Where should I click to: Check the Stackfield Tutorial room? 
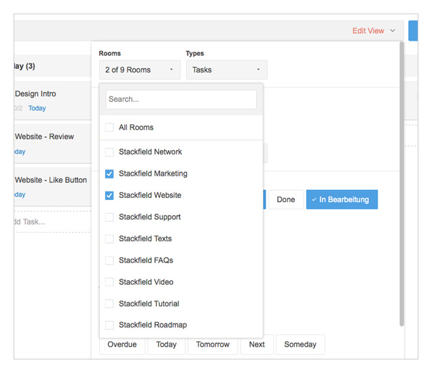tap(109, 304)
